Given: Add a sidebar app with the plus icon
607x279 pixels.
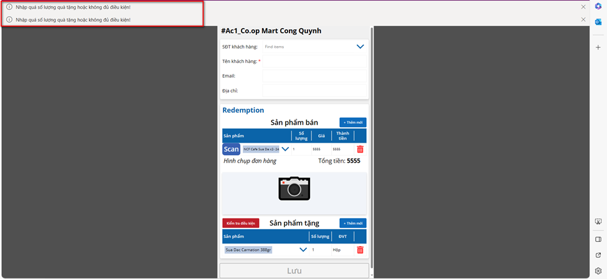Looking at the screenshot, I should 598,47.
